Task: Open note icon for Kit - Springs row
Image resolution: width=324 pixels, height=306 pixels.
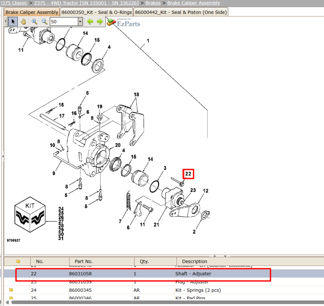Action: click(x=11, y=290)
